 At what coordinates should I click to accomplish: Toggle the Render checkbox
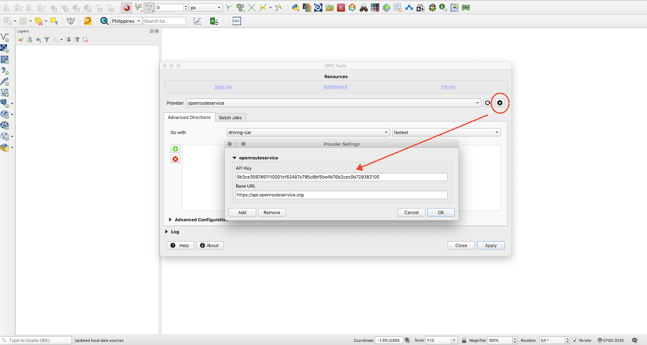[575, 340]
